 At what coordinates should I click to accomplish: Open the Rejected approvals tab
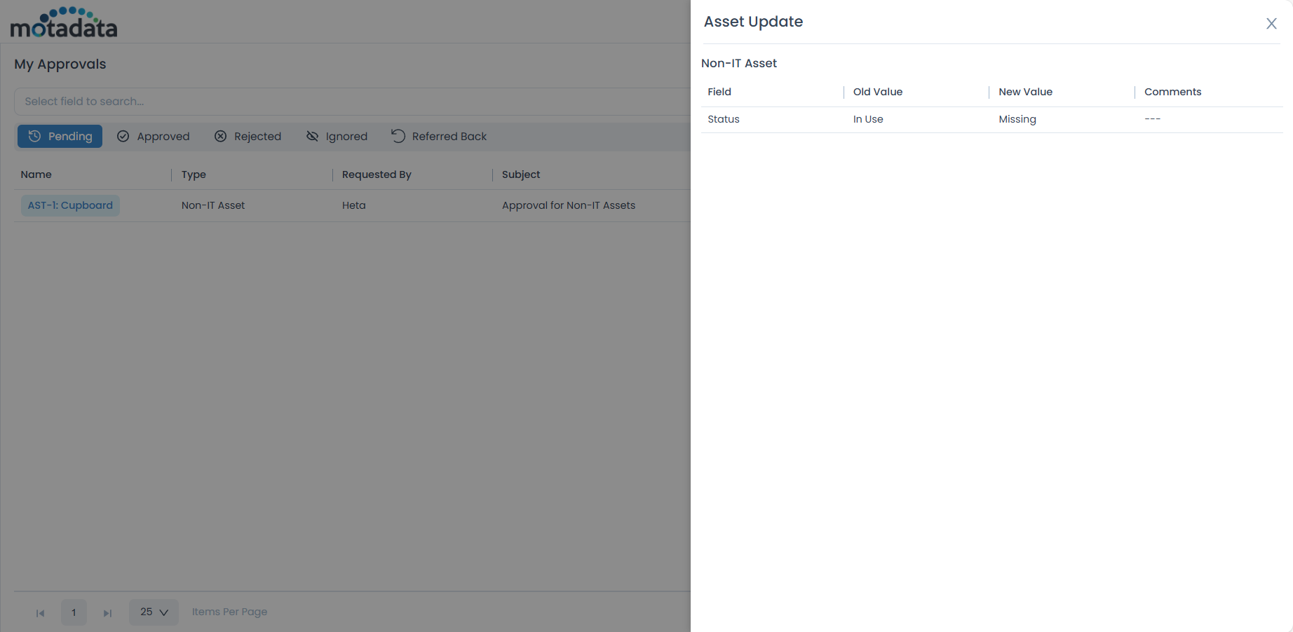(x=248, y=137)
